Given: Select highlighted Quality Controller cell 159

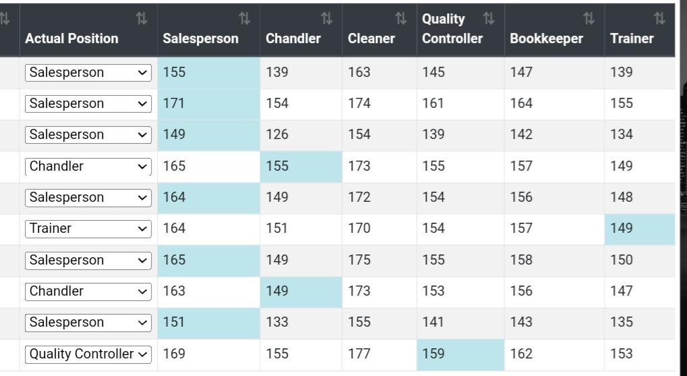Looking at the screenshot, I should (x=460, y=354).
